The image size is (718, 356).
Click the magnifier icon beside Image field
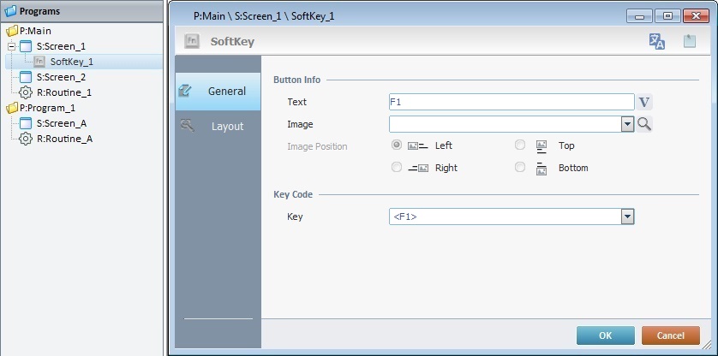coord(645,124)
